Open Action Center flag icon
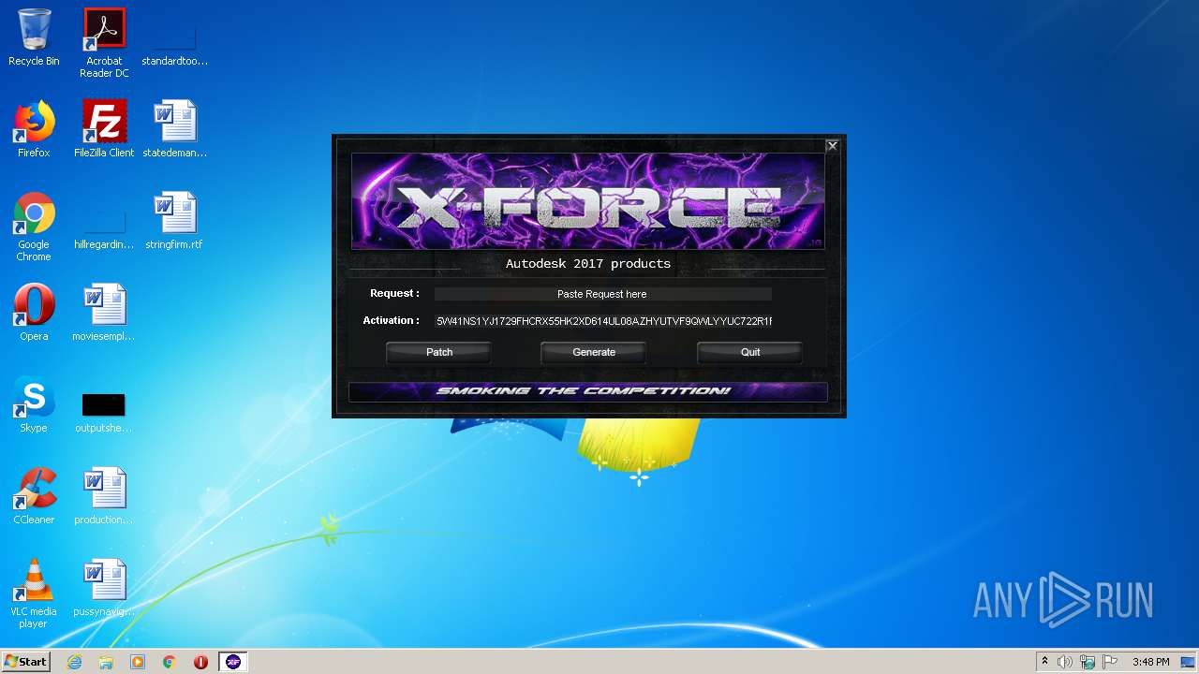This screenshot has width=1199, height=674. pos(1110,662)
